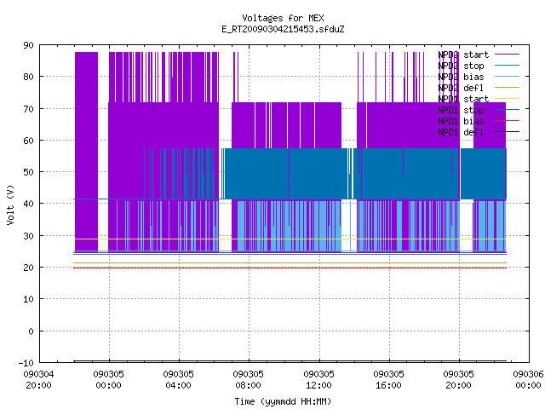
Task: Click the yellow NPD1 start legend line
Action: [507, 99]
